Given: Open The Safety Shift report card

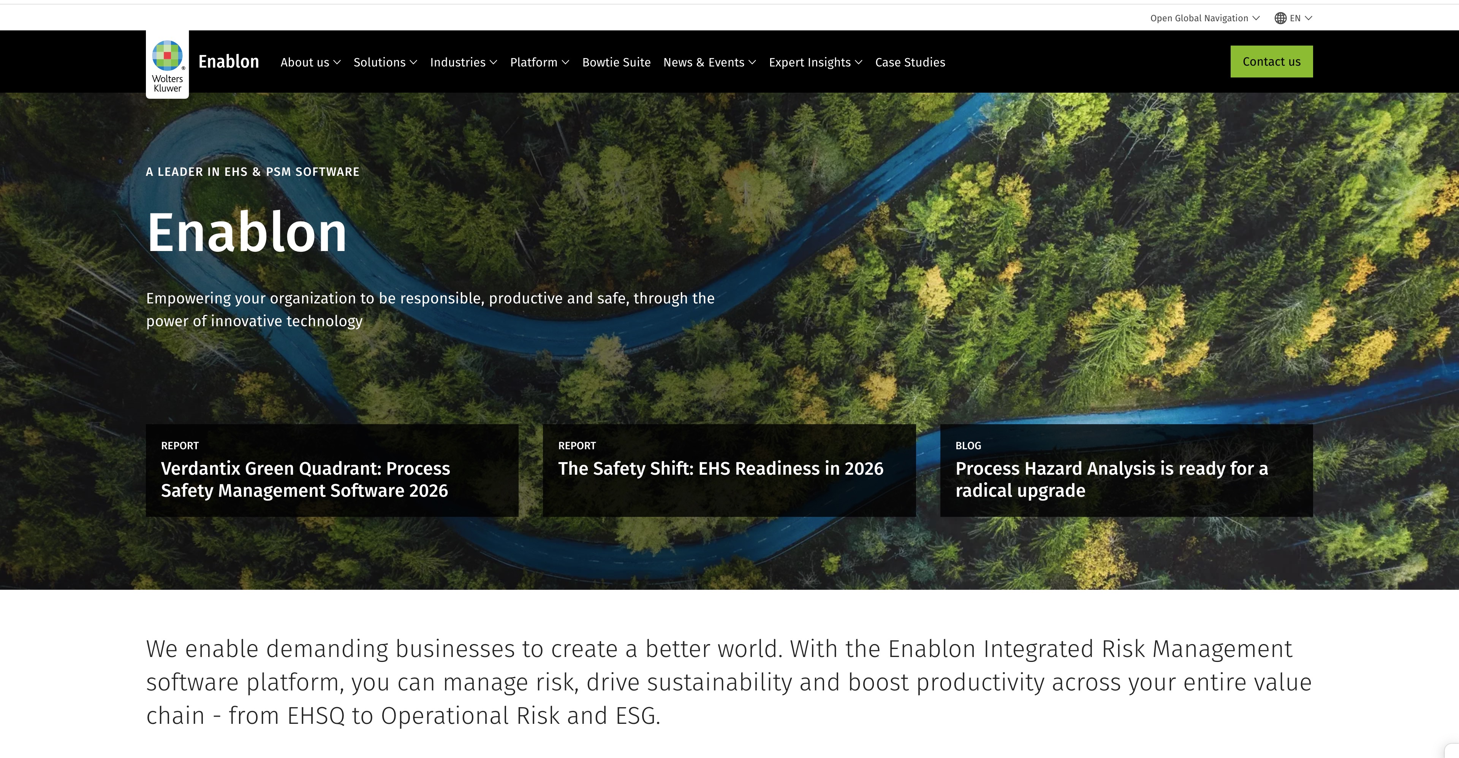Looking at the screenshot, I should (729, 471).
